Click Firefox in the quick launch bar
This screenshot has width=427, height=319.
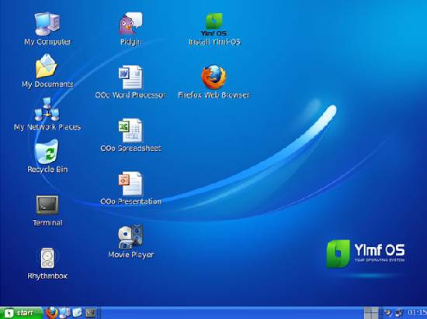[x=52, y=313]
